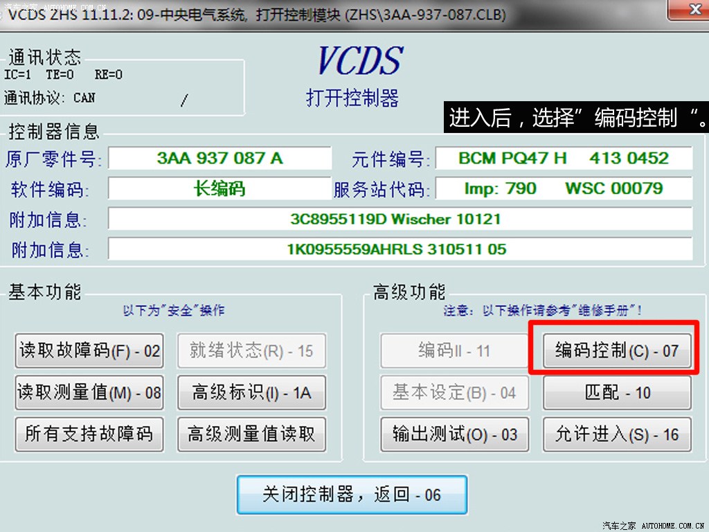709x532 pixels.
Task: Open 就绪状态(R) - 15 function
Action: coord(251,351)
